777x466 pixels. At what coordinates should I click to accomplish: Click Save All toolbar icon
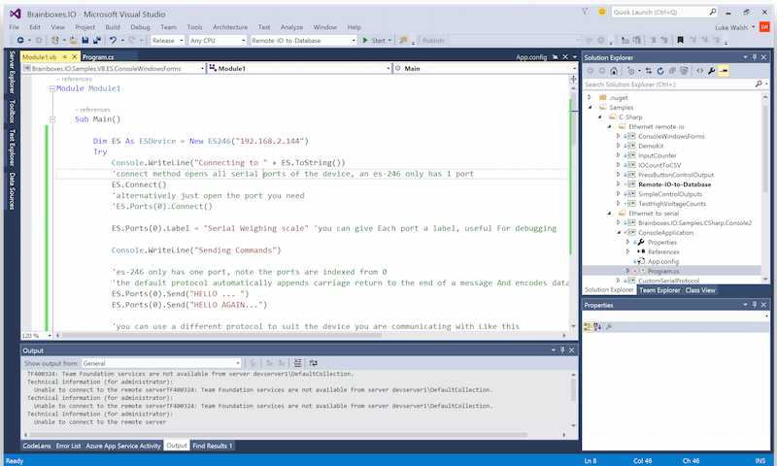96,40
